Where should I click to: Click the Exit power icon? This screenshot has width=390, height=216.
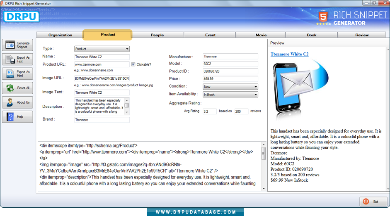tap(366, 202)
